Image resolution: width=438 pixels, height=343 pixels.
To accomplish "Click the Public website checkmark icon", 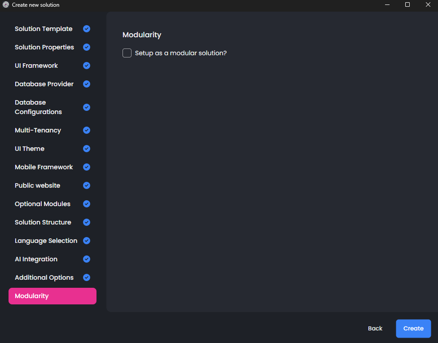I will (x=87, y=185).
